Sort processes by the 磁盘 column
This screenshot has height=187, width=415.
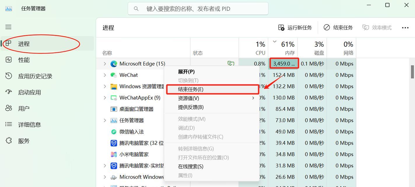pos(312,48)
